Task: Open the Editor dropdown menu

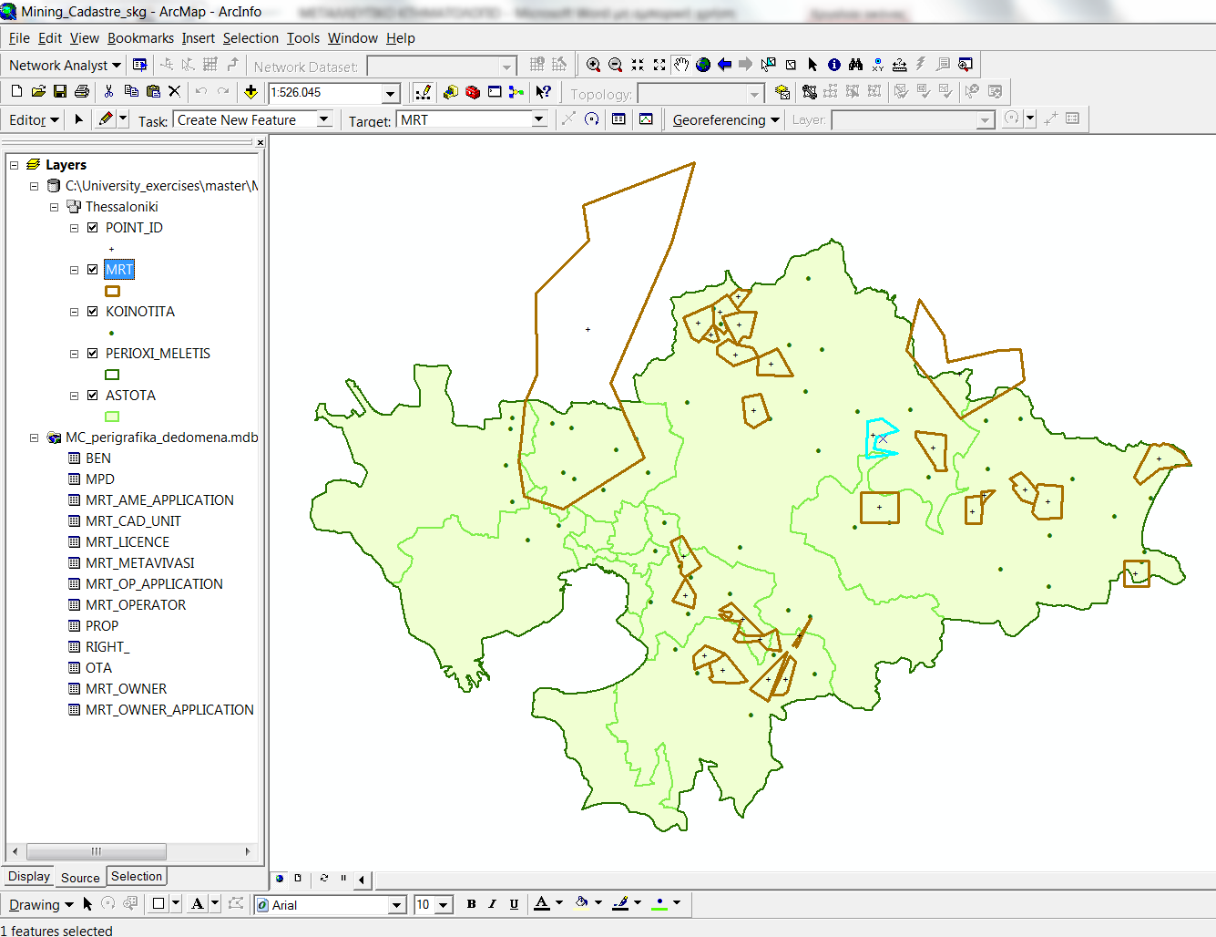Action: pyautogui.click(x=34, y=120)
